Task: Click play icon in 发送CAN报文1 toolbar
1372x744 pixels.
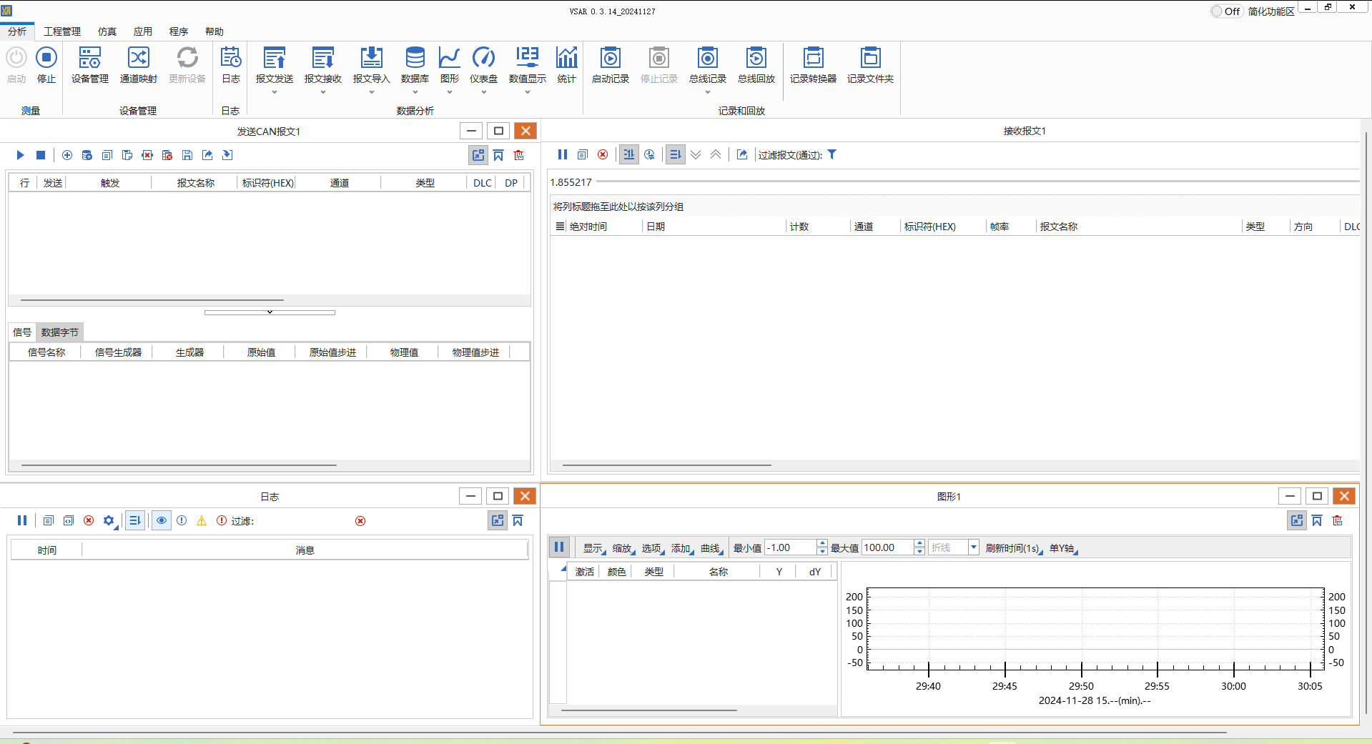Action: click(x=21, y=155)
